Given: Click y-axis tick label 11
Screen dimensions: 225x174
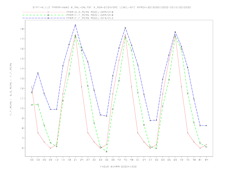Looking at the screenshot, I should click(22, 98).
